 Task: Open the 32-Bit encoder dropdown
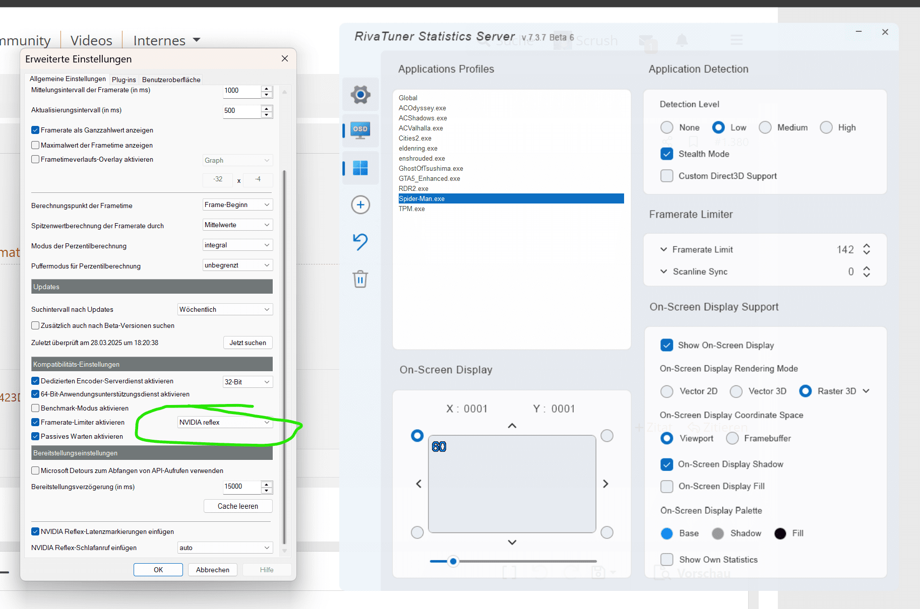(248, 382)
